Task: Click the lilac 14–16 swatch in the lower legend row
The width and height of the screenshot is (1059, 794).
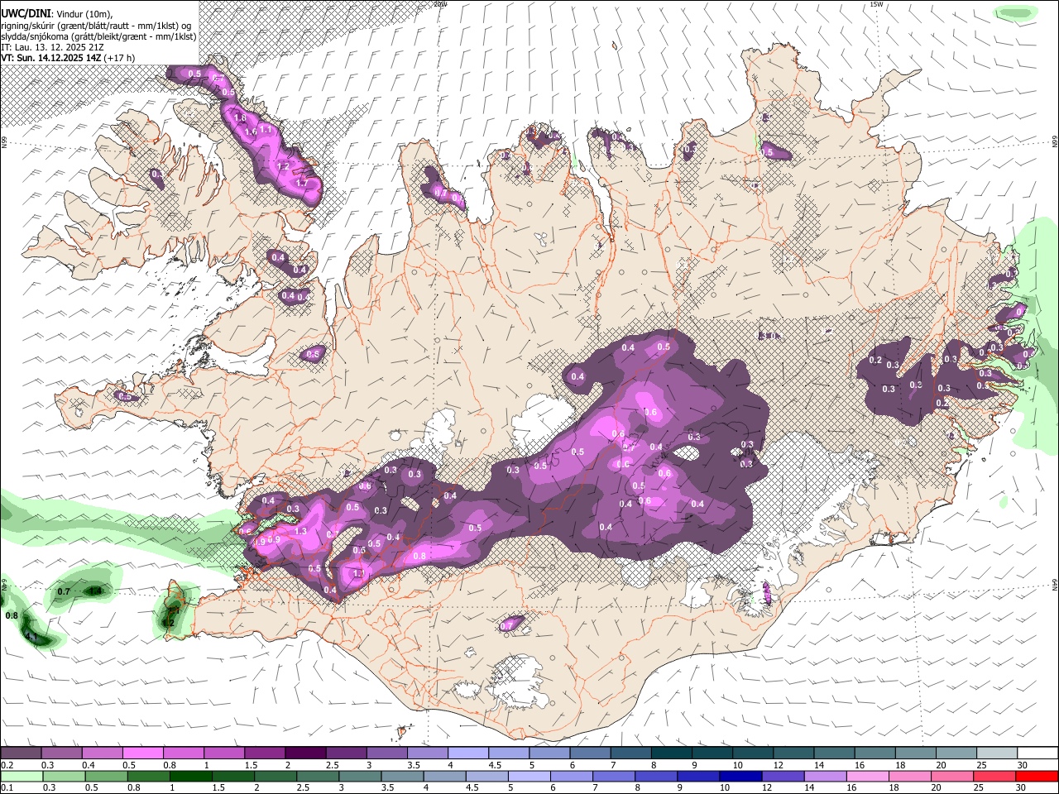Action: (826, 777)
